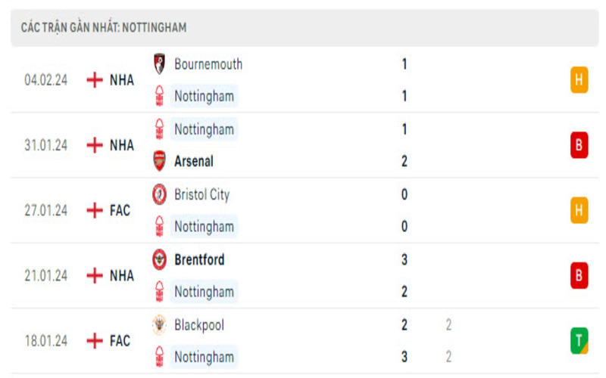Select the Bristol City team name
Screen dimensions: 606x378
201,194
